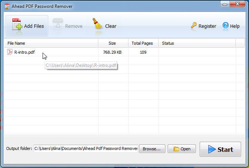Click the blue play arrow on Start
The height and width of the screenshot is (168, 249).
tap(212, 149)
